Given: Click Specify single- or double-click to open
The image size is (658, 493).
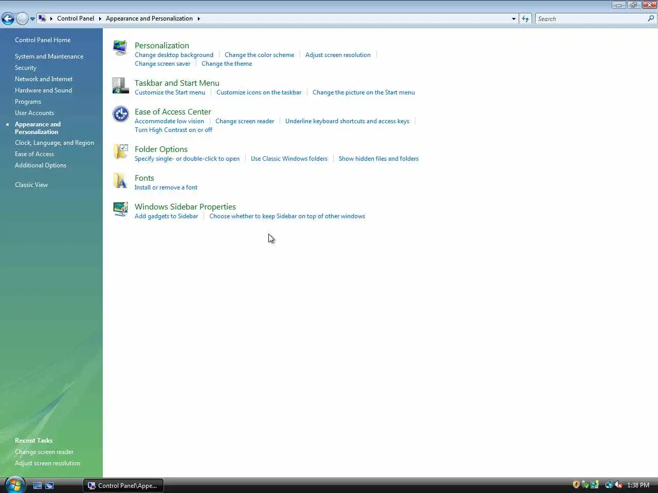Looking at the screenshot, I should (x=187, y=159).
